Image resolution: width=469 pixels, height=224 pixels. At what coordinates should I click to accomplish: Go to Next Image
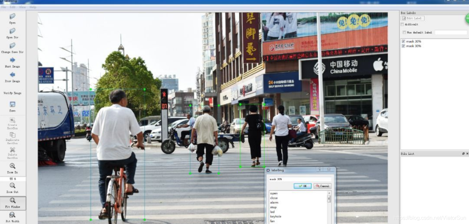coord(12,62)
